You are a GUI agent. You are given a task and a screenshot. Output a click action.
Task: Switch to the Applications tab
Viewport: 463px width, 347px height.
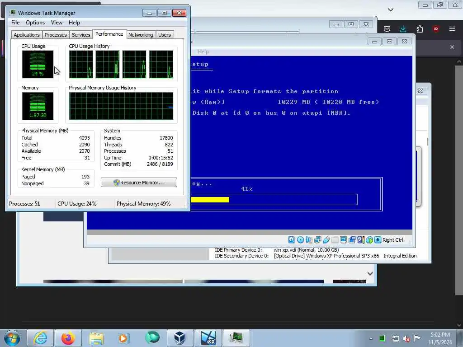(x=27, y=35)
